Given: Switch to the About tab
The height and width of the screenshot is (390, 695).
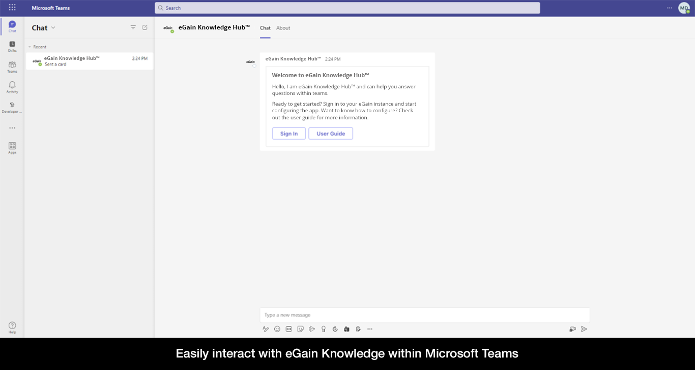Looking at the screenshot, I should click(x=283, y=28).
